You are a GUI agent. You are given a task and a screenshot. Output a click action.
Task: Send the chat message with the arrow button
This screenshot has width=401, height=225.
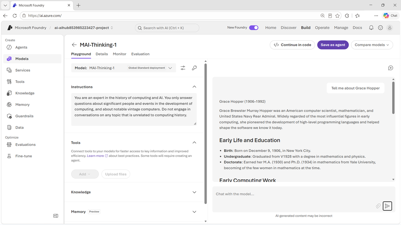387,206
